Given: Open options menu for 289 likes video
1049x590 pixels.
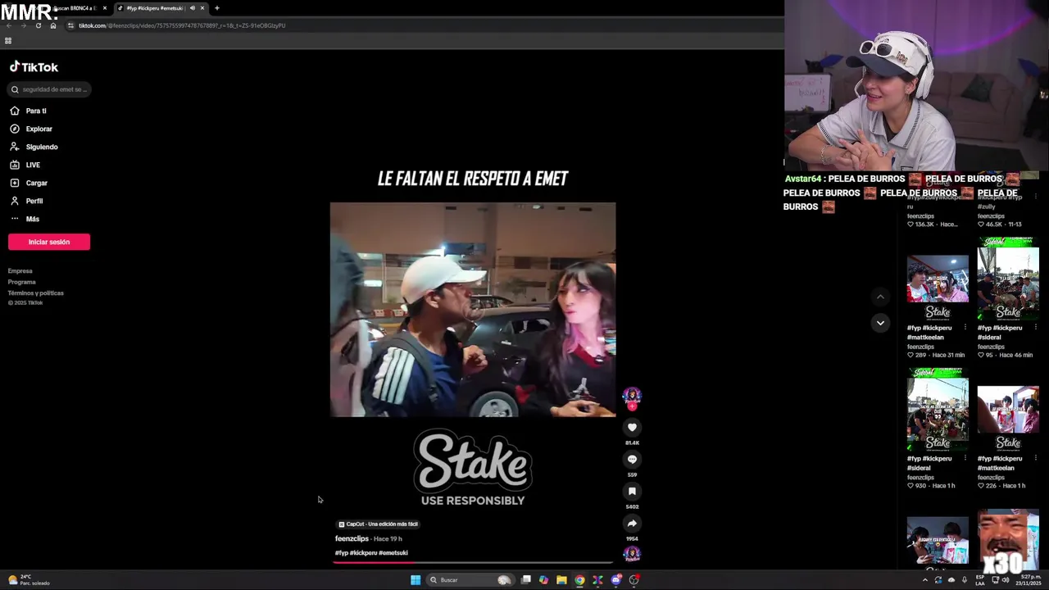Looking at the screenshot, I should pyautogui.click(x=965, y=328).
